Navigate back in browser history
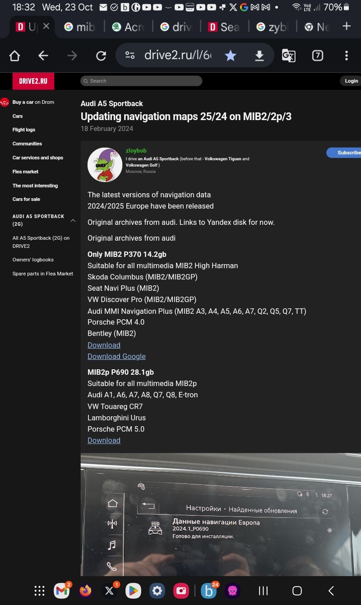The height and width of the screenshot is (605, 361). [x=43, y=56]
